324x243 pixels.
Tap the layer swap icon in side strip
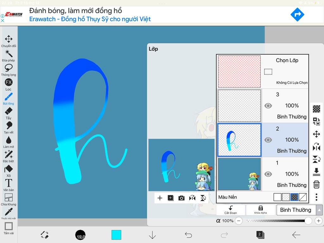click(316, 121)
